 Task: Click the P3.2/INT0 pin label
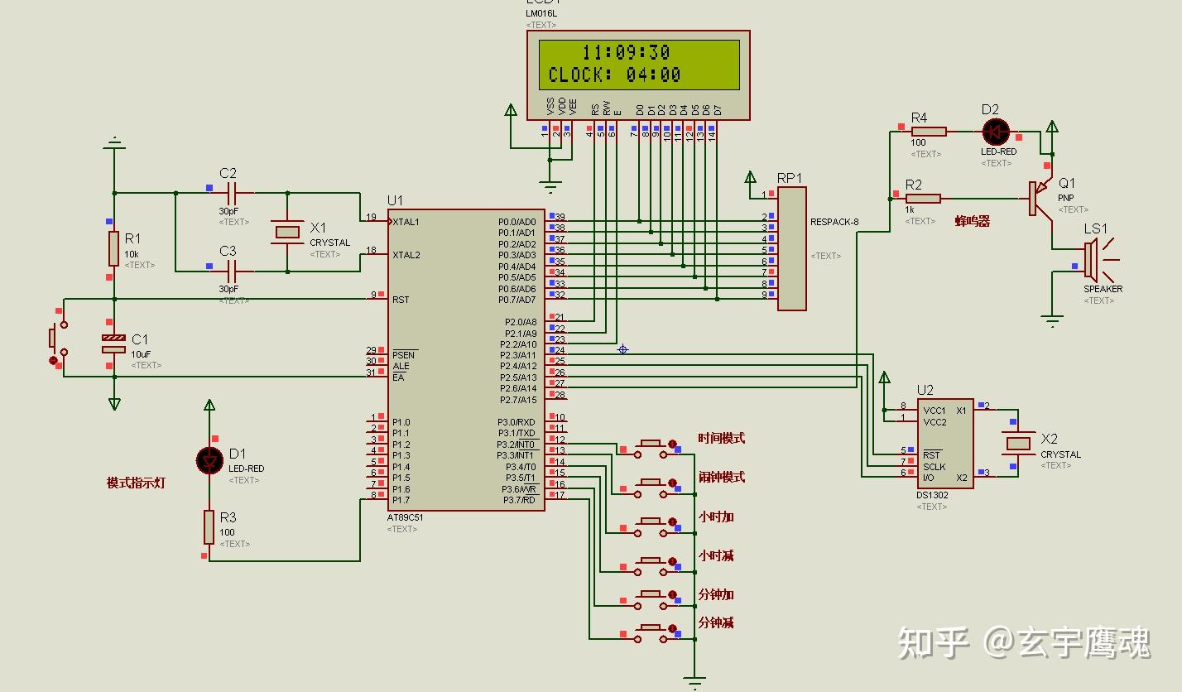(x=517, y=445)
